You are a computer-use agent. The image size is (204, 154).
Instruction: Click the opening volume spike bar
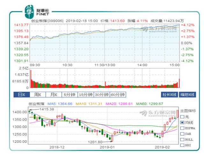[31, 79]
